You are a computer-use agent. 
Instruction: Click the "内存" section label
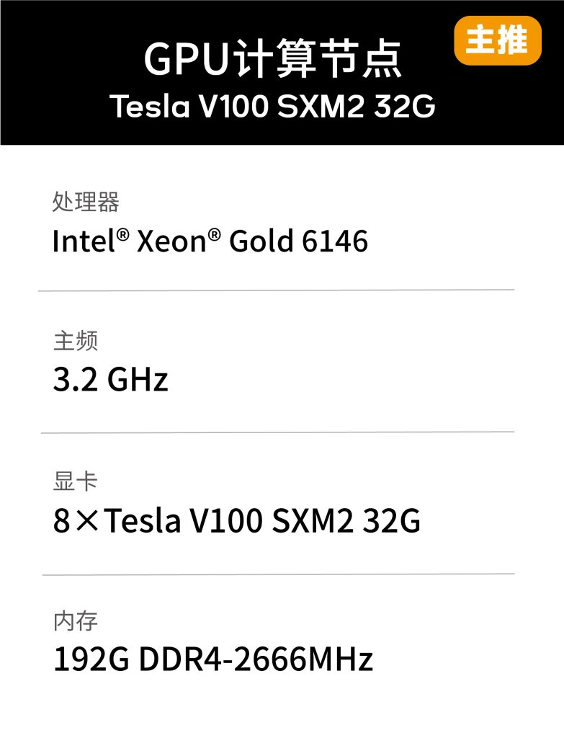point(75,621)
